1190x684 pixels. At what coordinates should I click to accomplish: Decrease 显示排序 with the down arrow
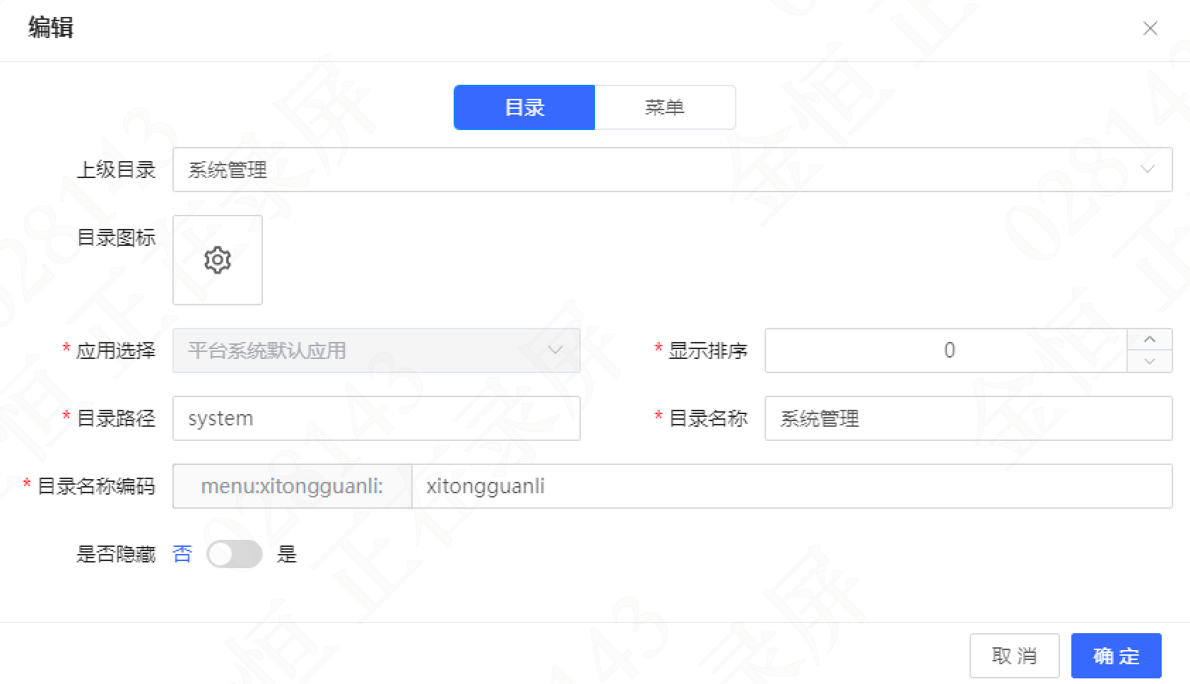click(x=1150, y=362)
